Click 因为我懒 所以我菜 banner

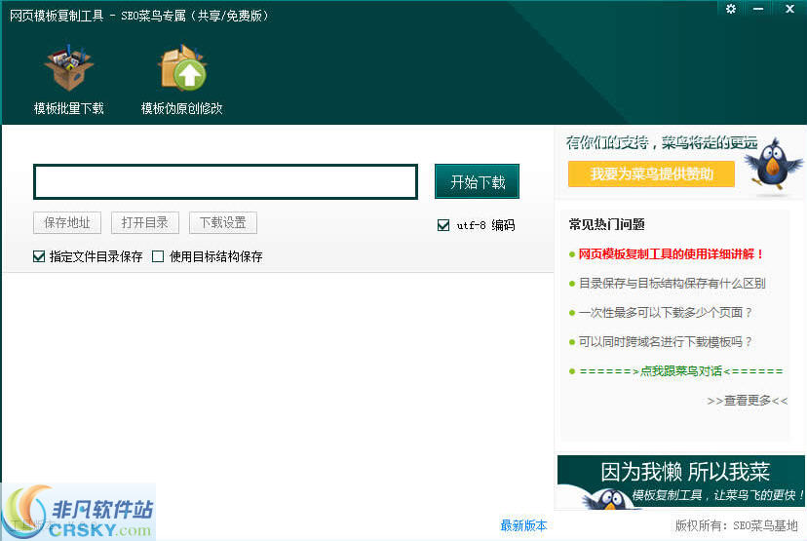click(x=681, y=482)
